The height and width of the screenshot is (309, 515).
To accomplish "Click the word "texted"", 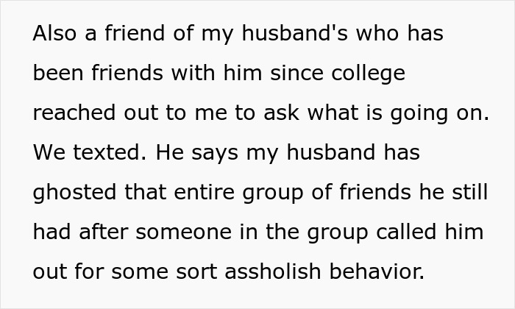I will coord(107,153).
